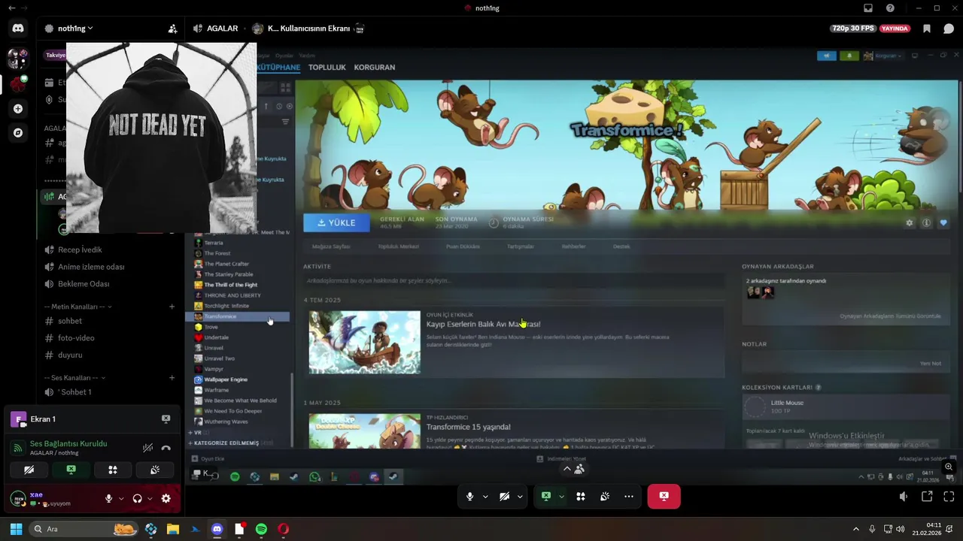Open more options three dots in call bar
963x541 pixels.
629,497
